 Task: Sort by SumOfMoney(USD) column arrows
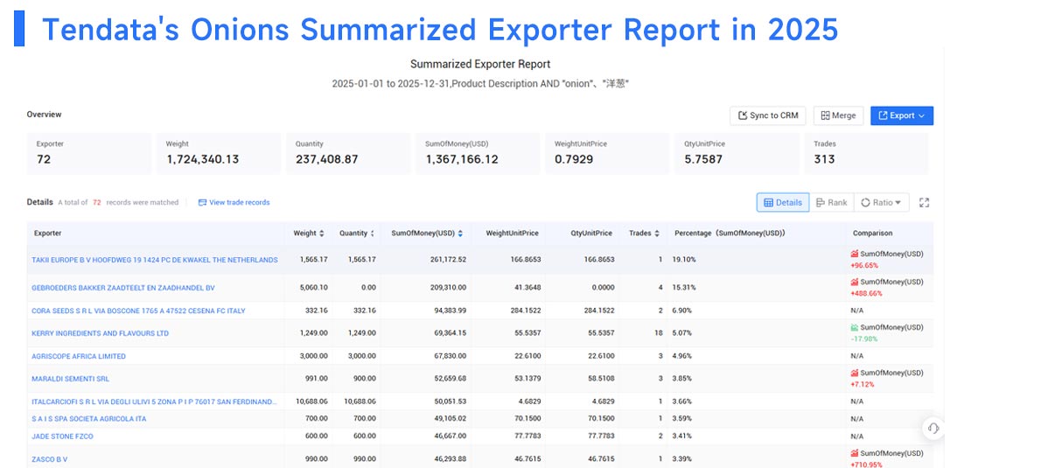tap(461, 234)
